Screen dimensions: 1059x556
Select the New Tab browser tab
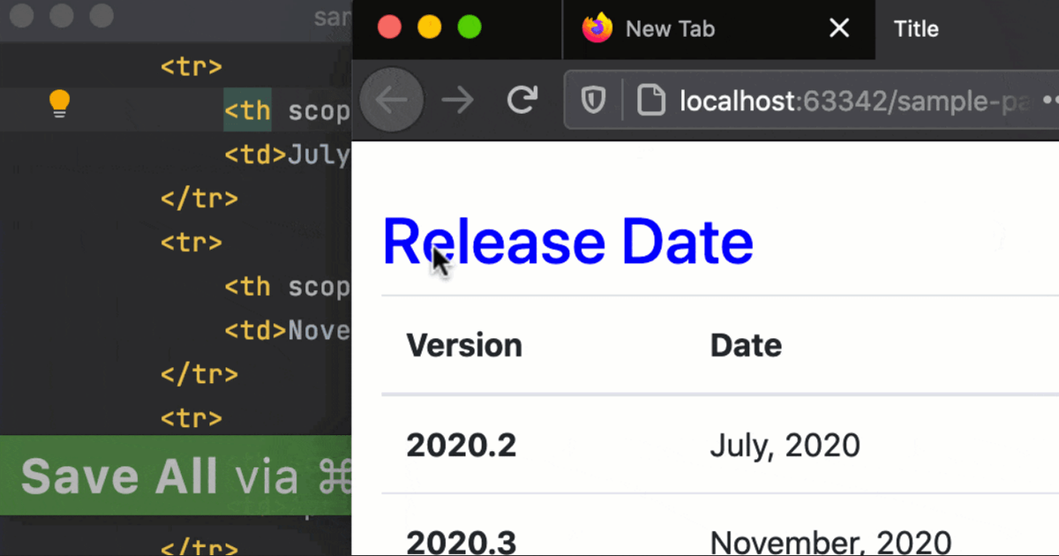coord(669,28)
